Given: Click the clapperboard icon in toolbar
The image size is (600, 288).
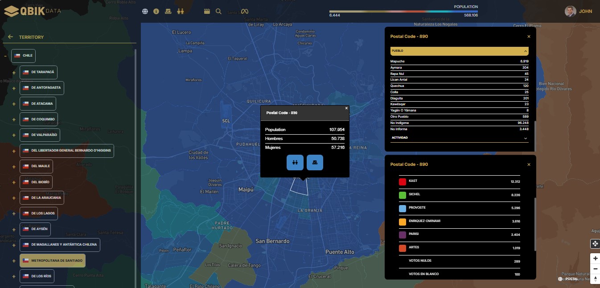Looking at the screenshot, I should (x=207, y=12).
